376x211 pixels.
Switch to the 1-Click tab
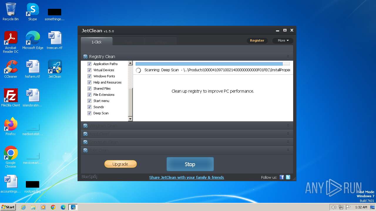96,42
